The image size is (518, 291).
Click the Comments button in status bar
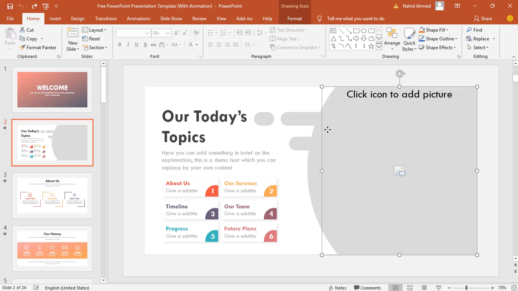pos(367,288)
